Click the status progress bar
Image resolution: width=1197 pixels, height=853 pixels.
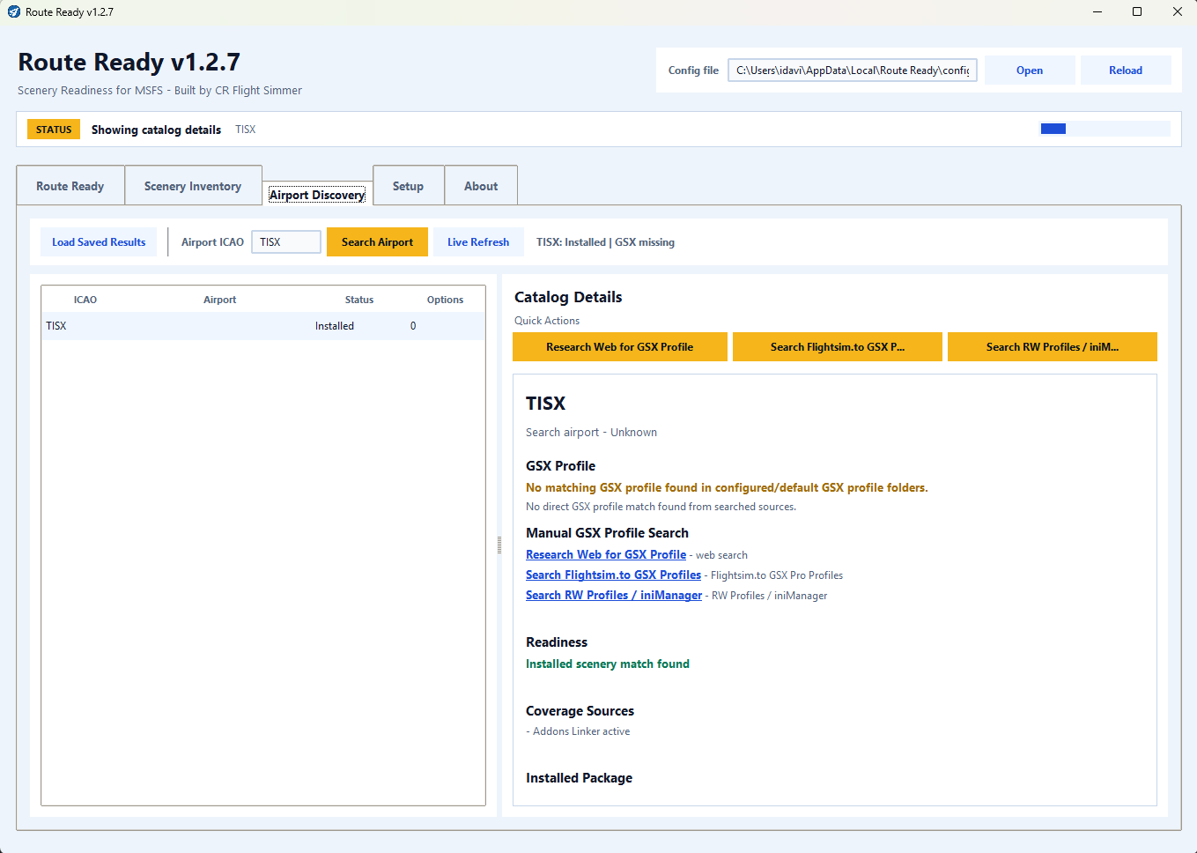tap(1105, 129)
